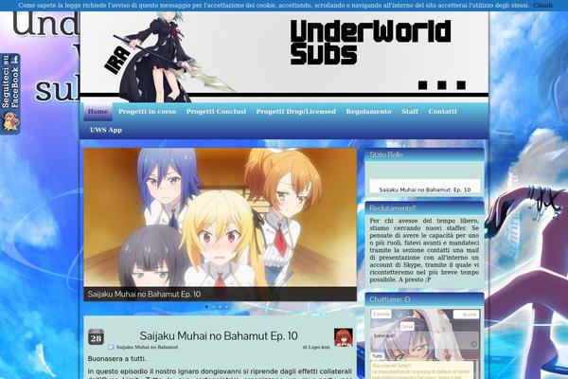Click the author avatar next to Lupo-kun

(x=343, y=337)
